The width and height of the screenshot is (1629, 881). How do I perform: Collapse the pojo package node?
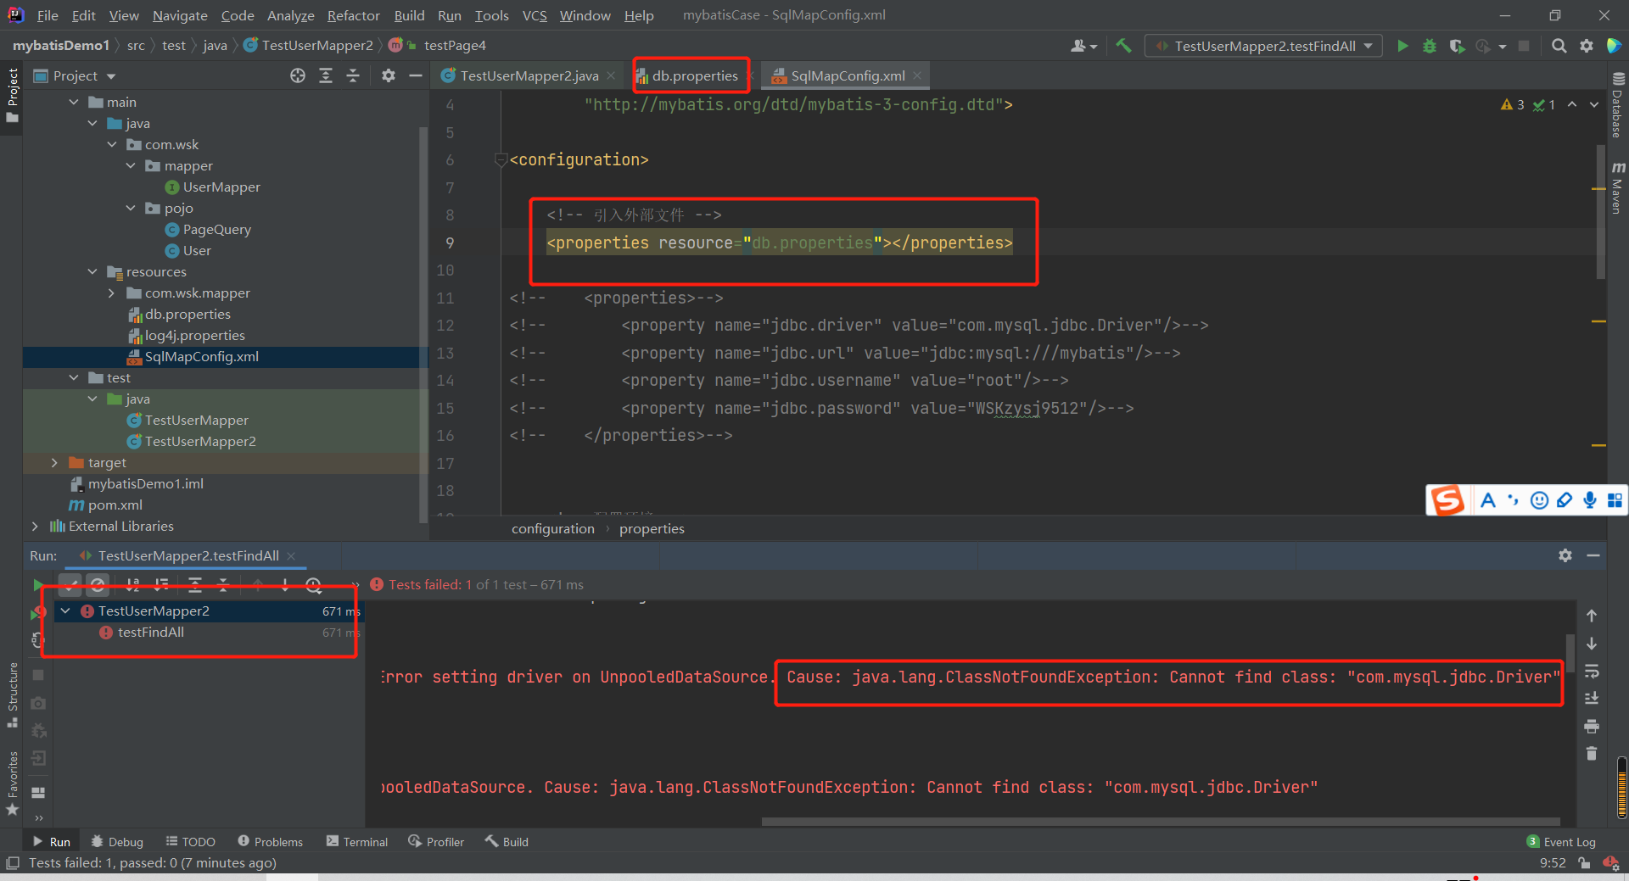[x=131, y=208]
